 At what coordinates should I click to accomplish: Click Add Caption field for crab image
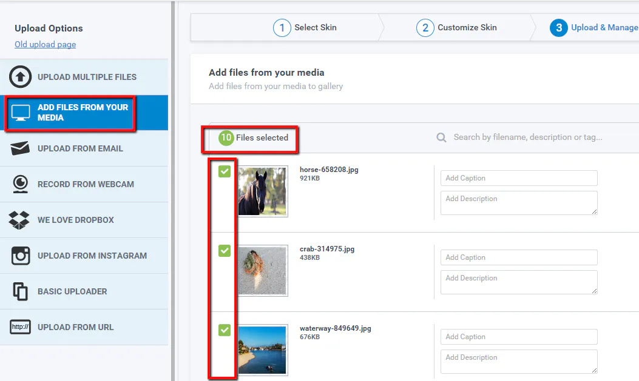pyautogui.click(x=519, y=257)
